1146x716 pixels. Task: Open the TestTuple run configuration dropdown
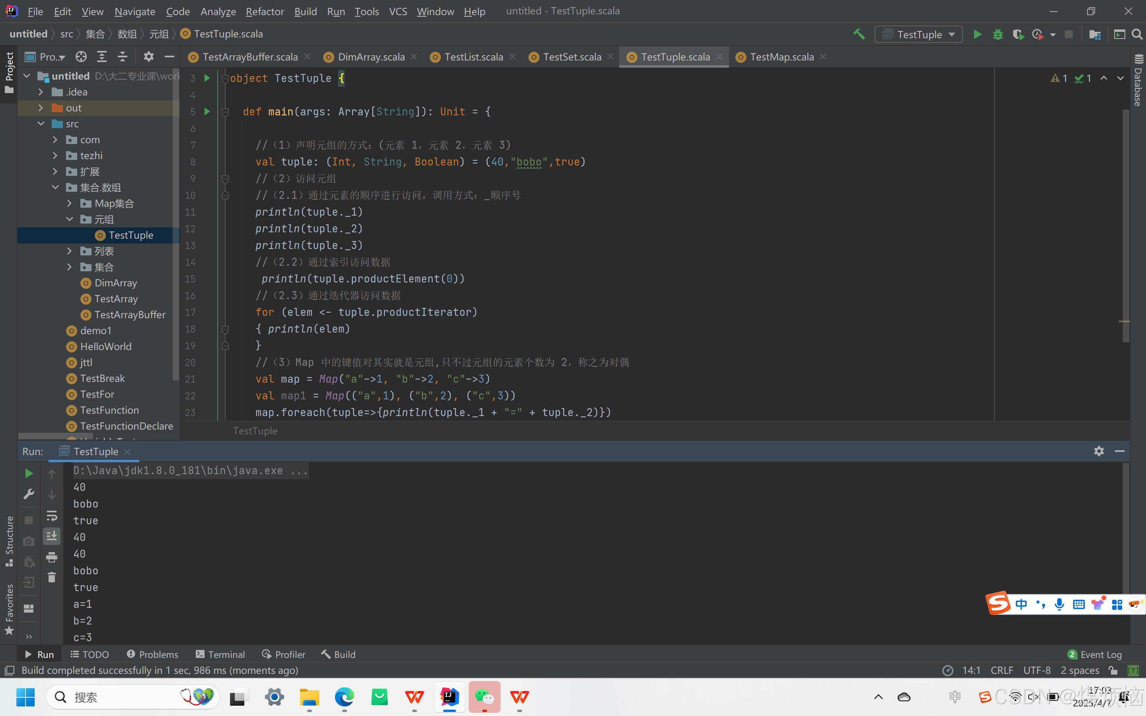coord(918,34)
